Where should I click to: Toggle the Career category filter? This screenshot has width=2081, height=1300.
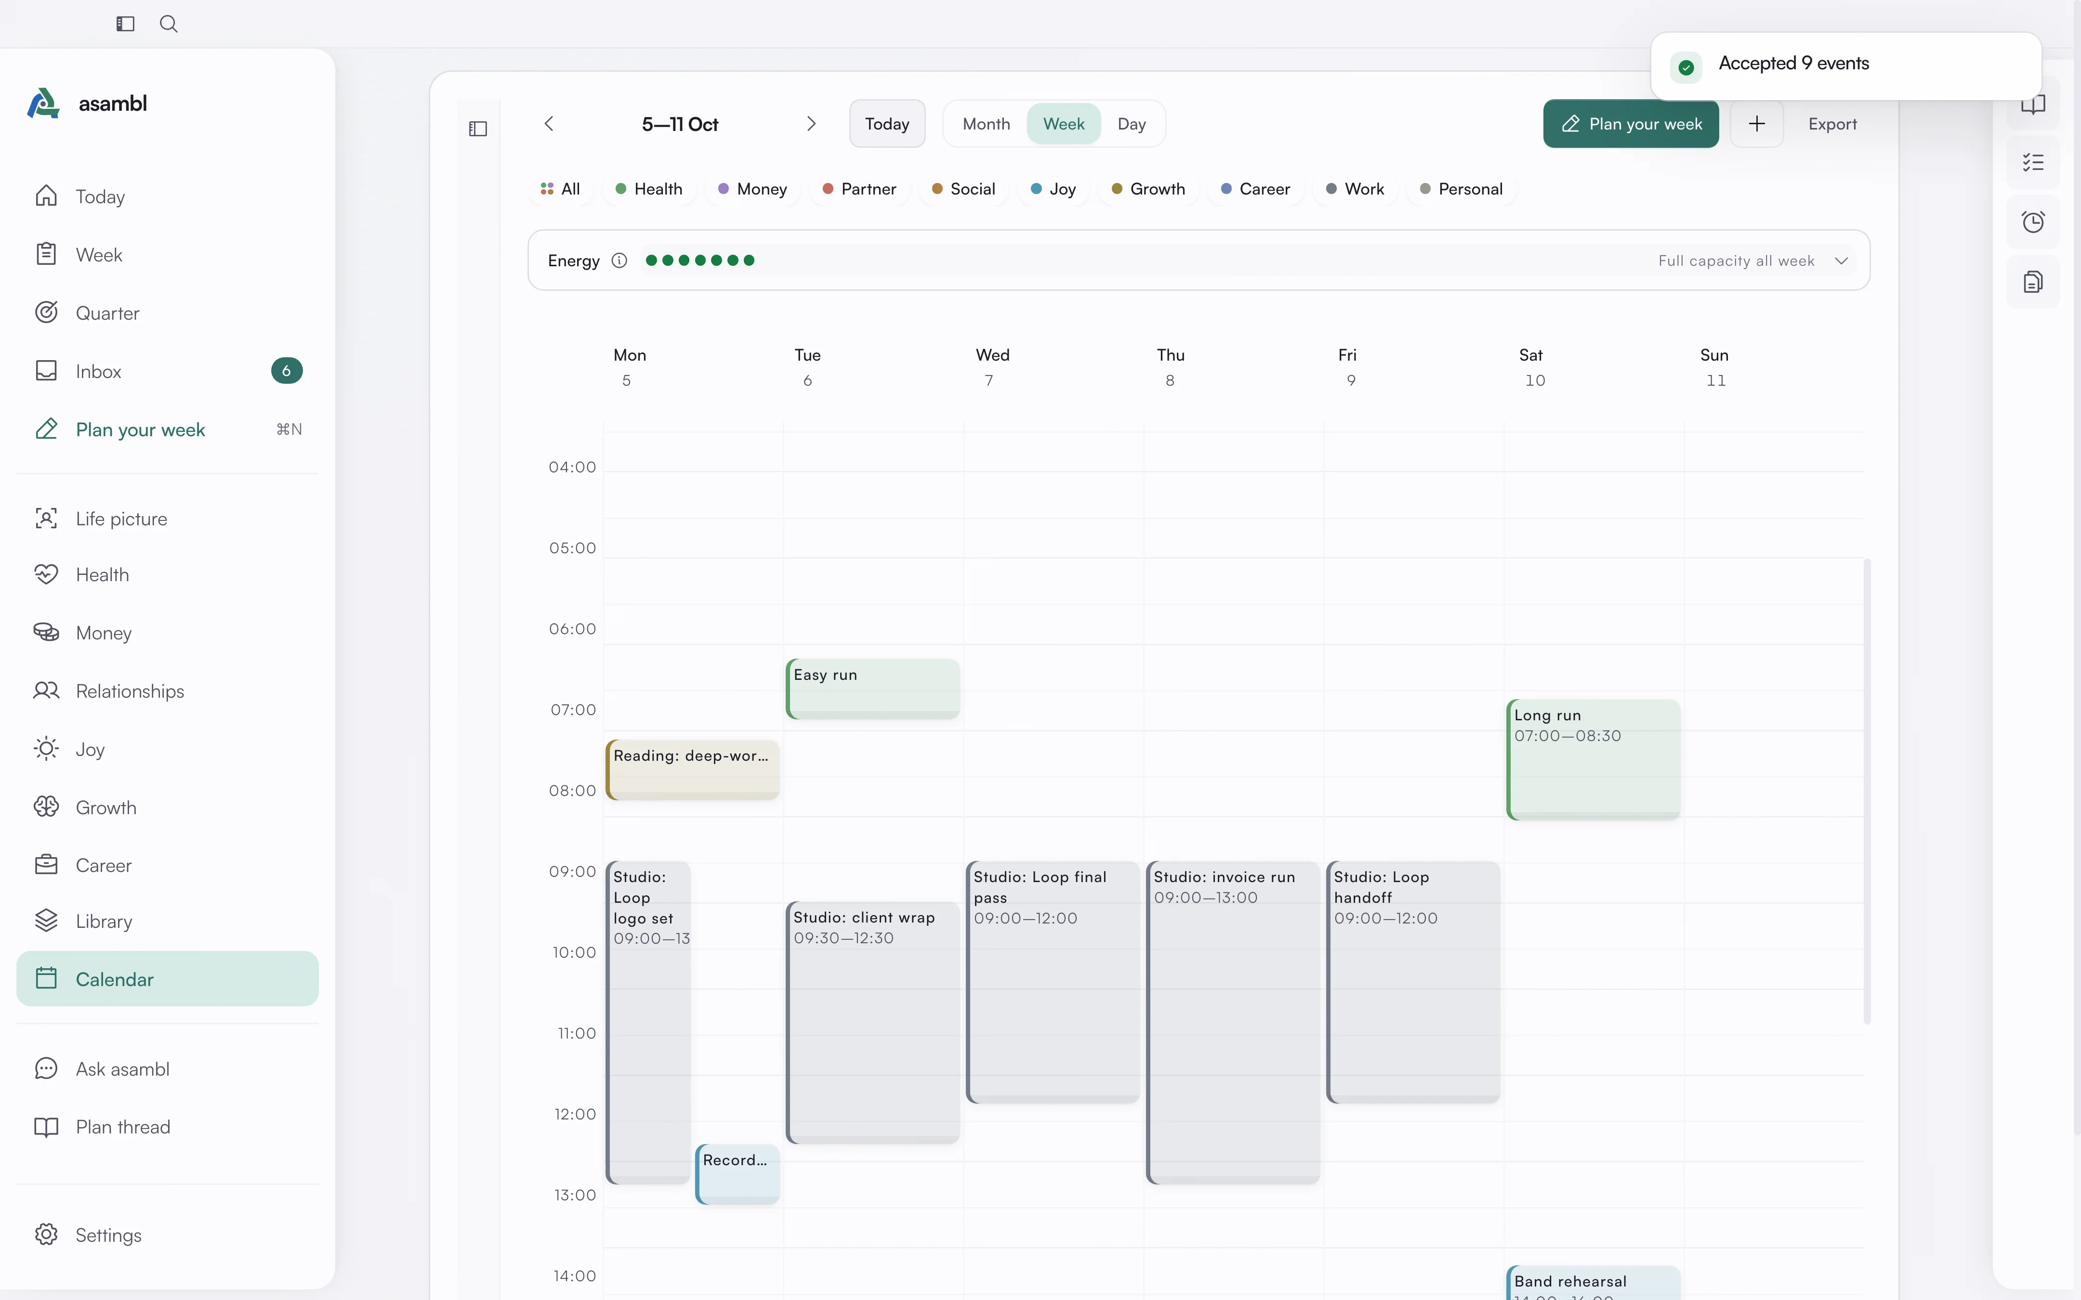tap(1255, 189)
